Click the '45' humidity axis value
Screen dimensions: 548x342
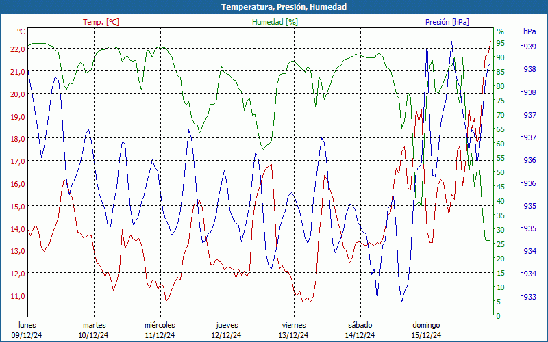tap(501, 187)
